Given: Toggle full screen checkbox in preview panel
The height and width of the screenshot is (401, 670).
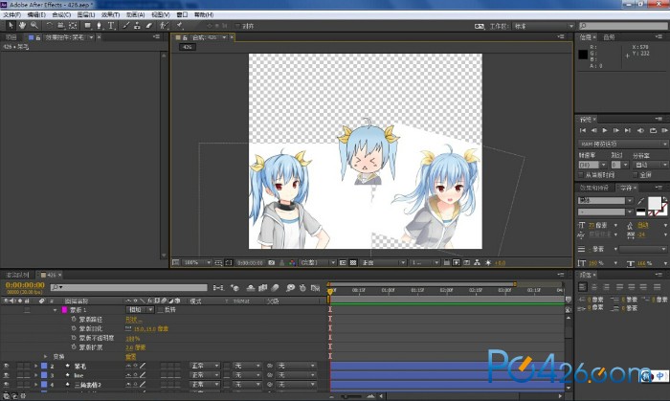Looking at the screenshot, I should 635,175.
